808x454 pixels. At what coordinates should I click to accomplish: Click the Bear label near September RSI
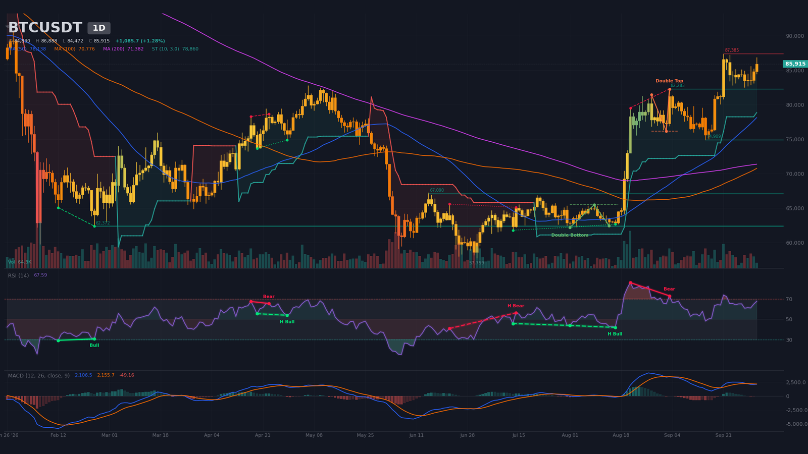coord(669,289)
